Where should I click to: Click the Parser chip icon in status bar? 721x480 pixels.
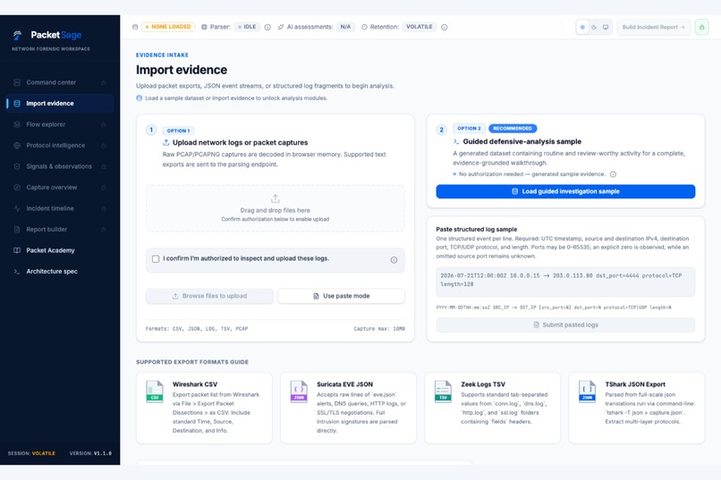pyautogui.click(x=204, y=27)
